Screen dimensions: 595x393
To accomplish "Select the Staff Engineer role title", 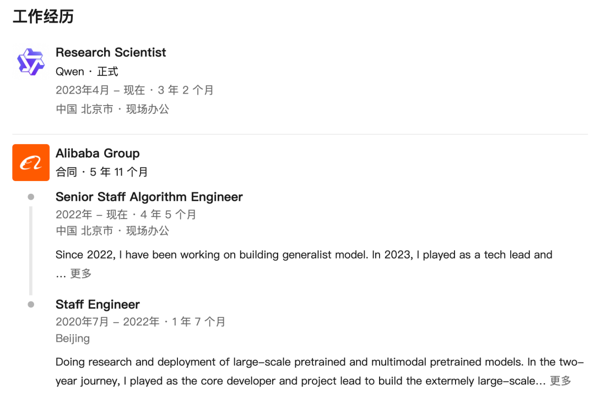I will click(98, 304).
